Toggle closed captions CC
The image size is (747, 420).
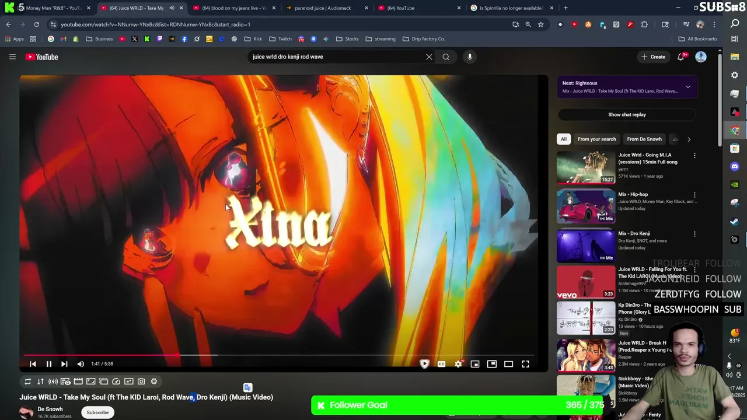pyautogui.click(x=442, y=364)
